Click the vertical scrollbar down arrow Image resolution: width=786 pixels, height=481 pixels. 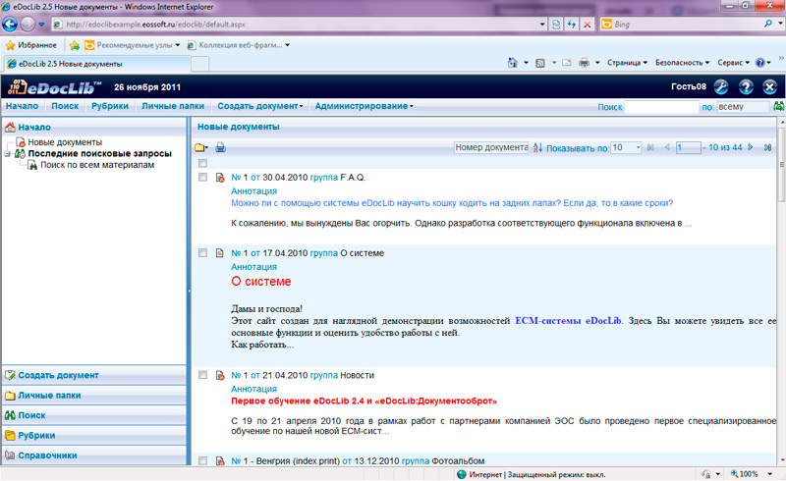point(781,460)
